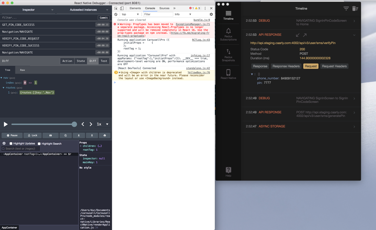Clear the Timeline with the trash icon
Viewport: 376px width, 230px height.
point(355,8)
